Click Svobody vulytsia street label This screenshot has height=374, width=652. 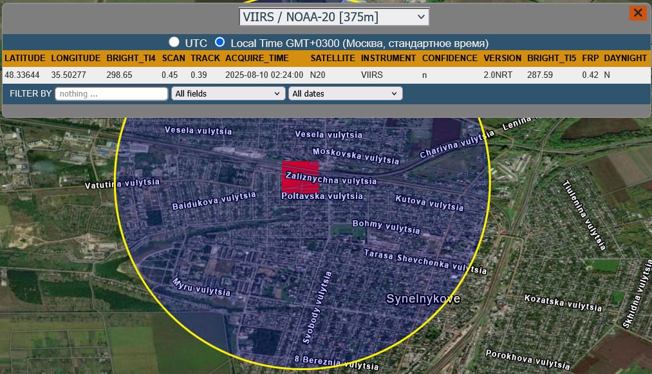(317, 308)
